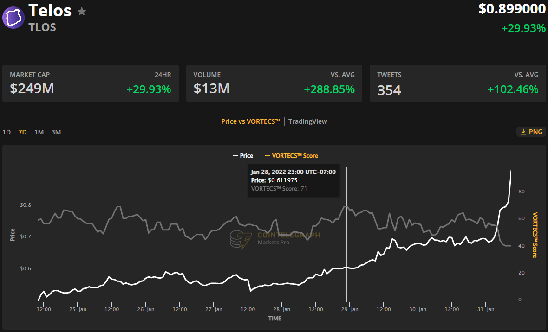
Task: Select the 7D time range
Action: [22, 132]
